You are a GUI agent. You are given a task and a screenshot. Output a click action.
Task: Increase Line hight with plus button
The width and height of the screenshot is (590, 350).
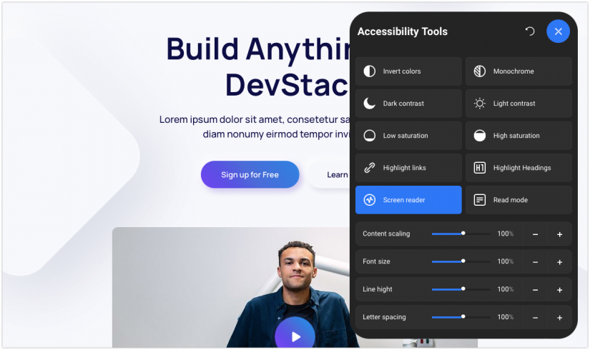[x=559, y=290]
